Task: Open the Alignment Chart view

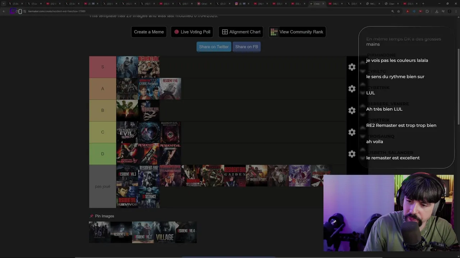Action: [241, 32]
